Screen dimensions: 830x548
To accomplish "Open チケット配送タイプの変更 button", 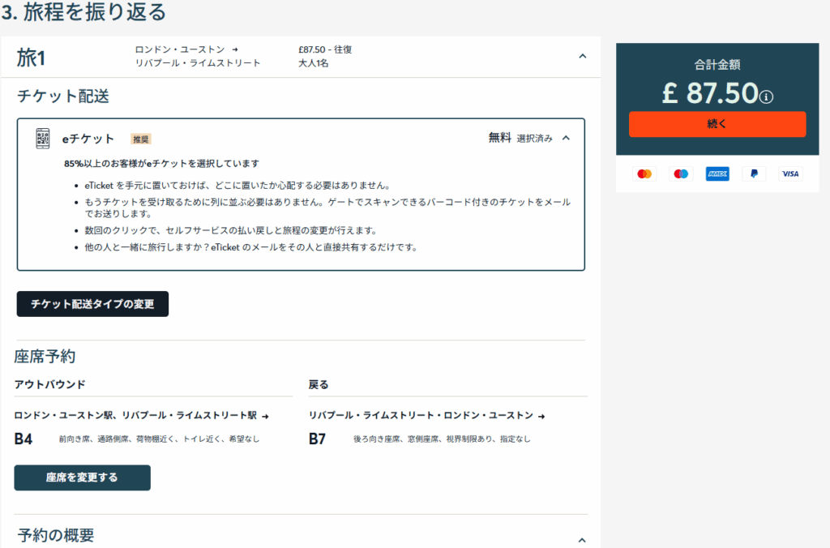I will (x=92, y=304).
